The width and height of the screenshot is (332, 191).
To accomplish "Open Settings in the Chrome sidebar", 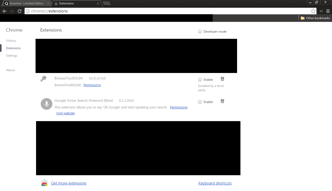I will pos(12,56).
